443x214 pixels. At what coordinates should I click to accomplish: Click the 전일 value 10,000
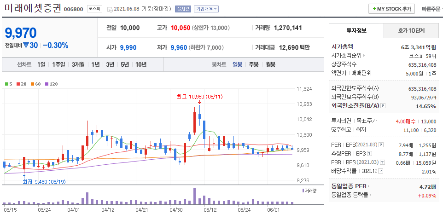pyautogui.click(x=130, y=28)
